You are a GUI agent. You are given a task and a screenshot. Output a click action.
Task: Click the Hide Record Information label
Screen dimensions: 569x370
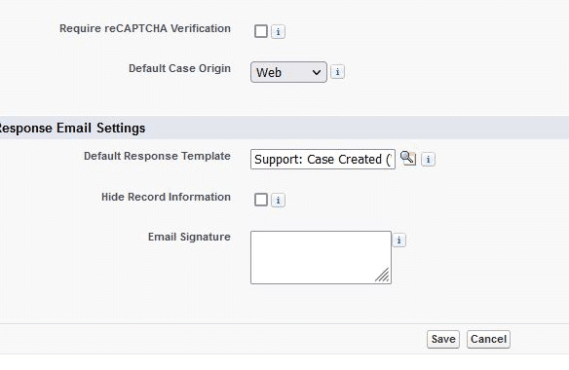click(x=166, y=197)
